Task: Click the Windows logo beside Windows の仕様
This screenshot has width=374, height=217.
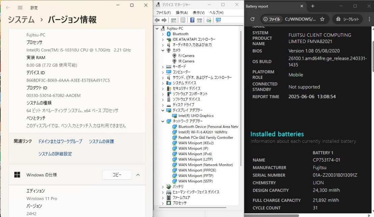Action: (17, 175)
